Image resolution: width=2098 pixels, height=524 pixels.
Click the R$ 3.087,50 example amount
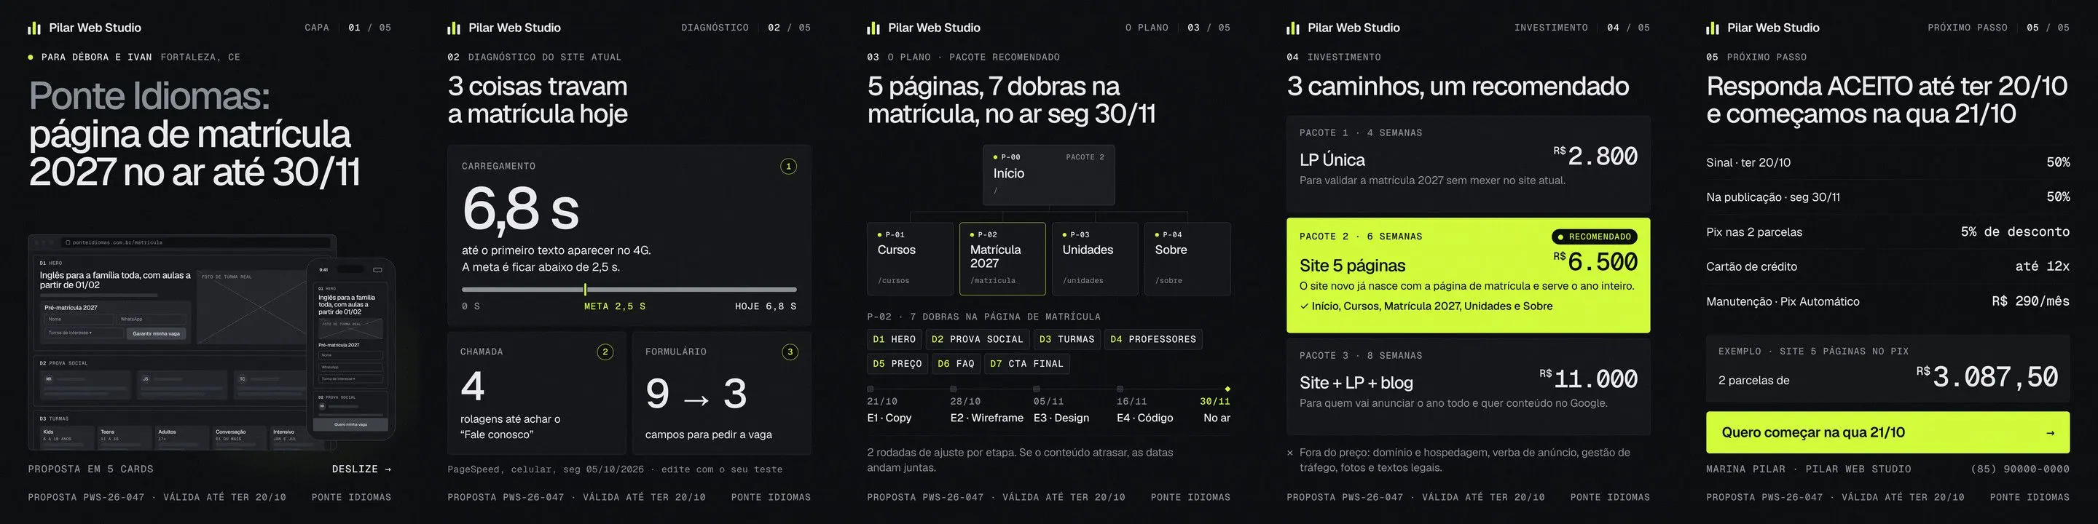pos(1987,378)
